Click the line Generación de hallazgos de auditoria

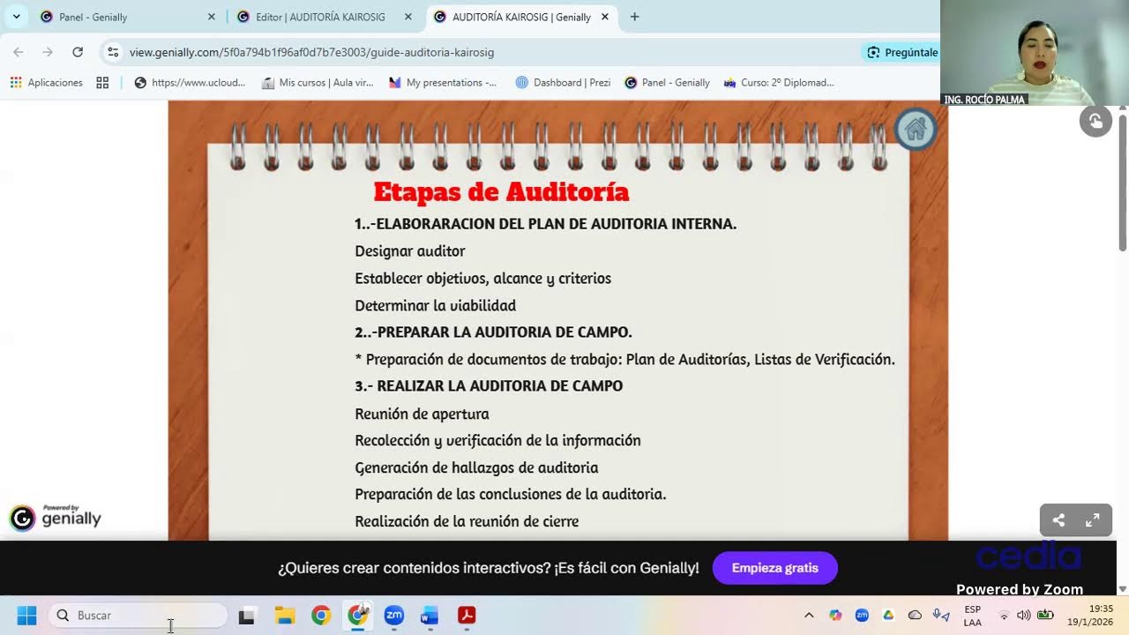tap(476, 467)
